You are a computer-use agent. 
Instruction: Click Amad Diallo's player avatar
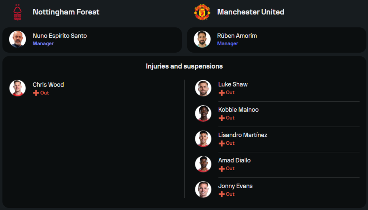(203, 164)
